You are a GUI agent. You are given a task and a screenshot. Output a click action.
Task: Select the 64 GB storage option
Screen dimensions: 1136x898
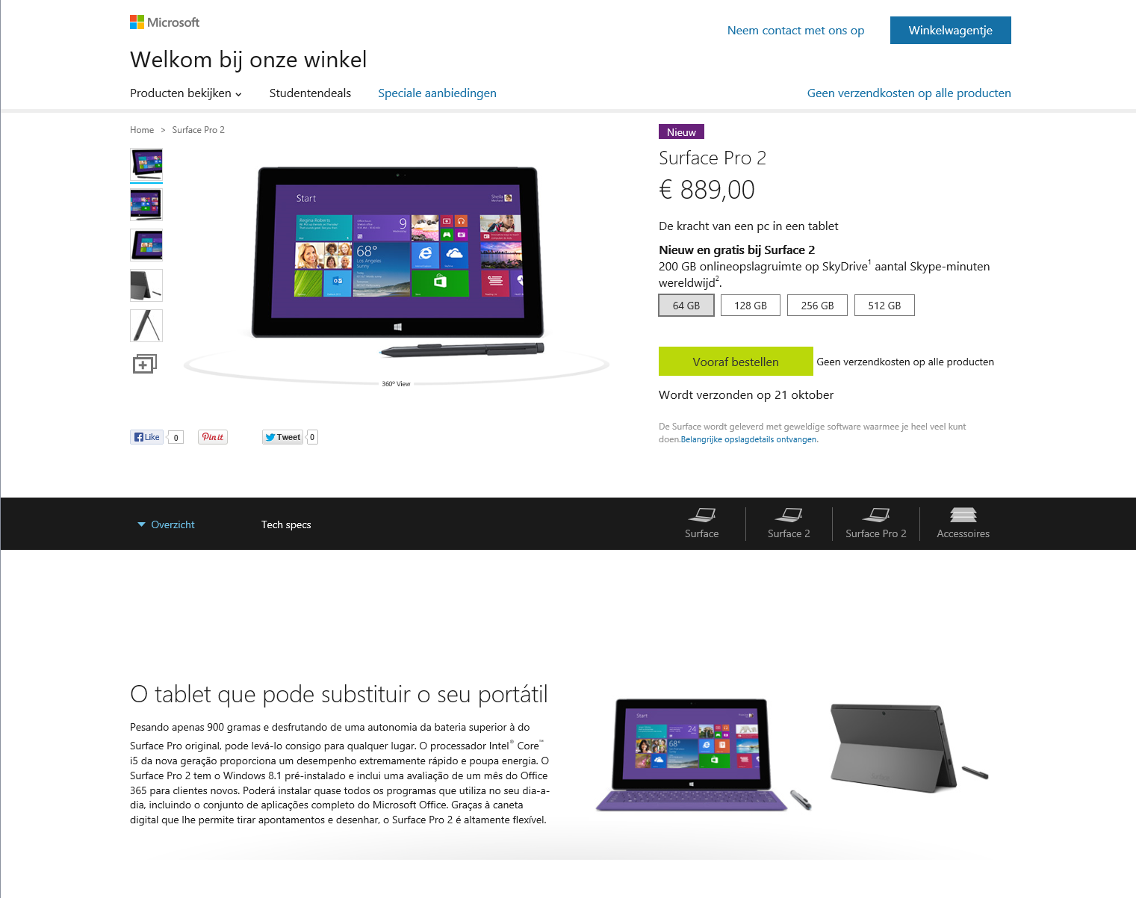pos(686,306)
